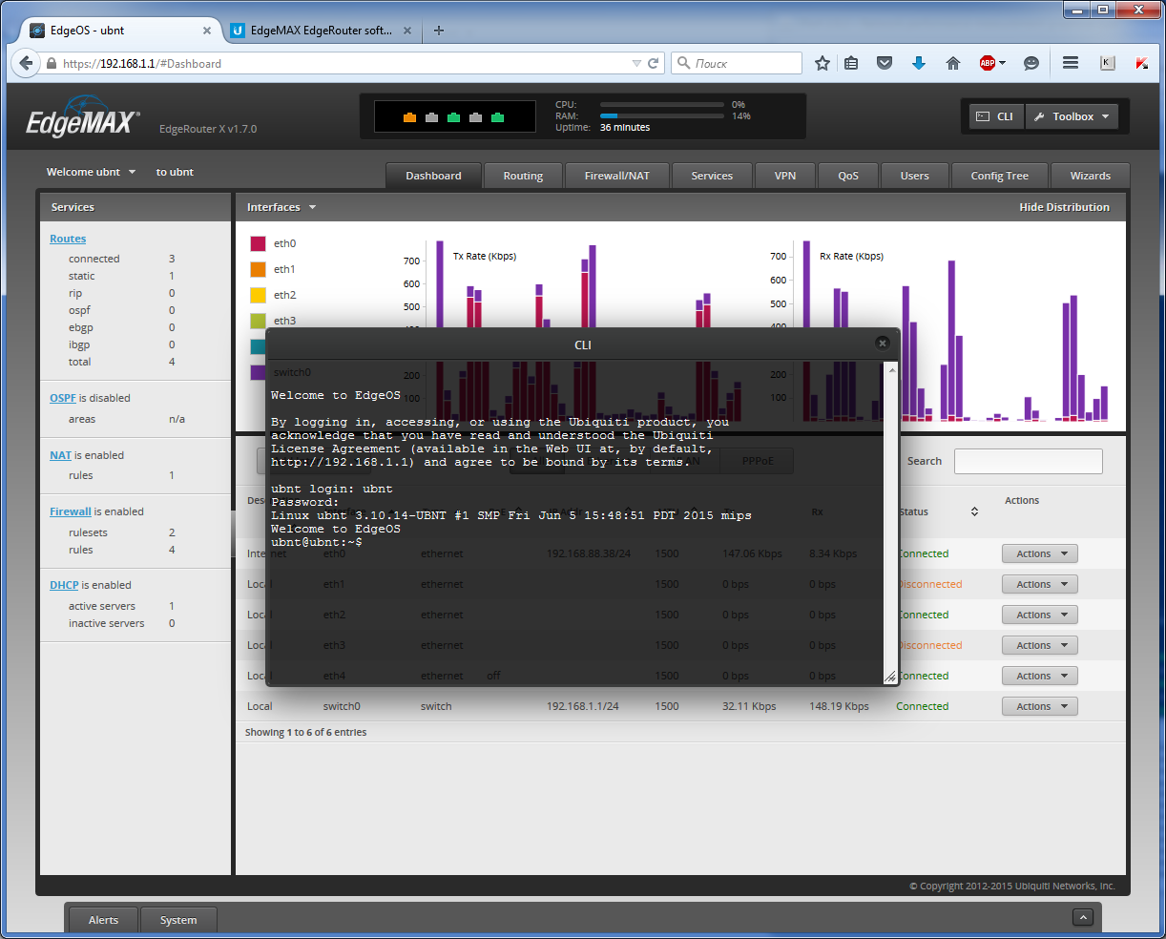Open the System panel at the bottom

pyautogui.click(x=178, y=920)
